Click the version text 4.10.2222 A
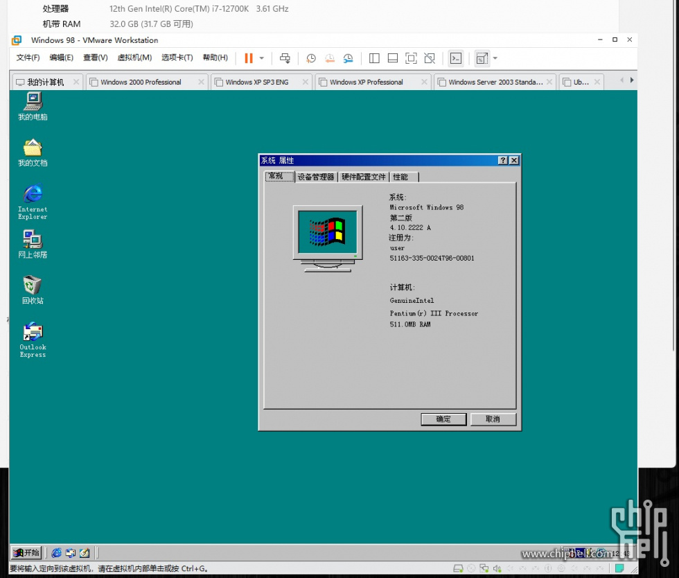The height and width of the screenshot is (578, 679). (410, 227)
